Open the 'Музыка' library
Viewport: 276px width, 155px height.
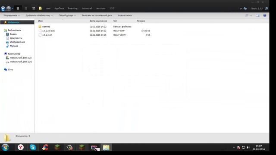pos(14,46)
